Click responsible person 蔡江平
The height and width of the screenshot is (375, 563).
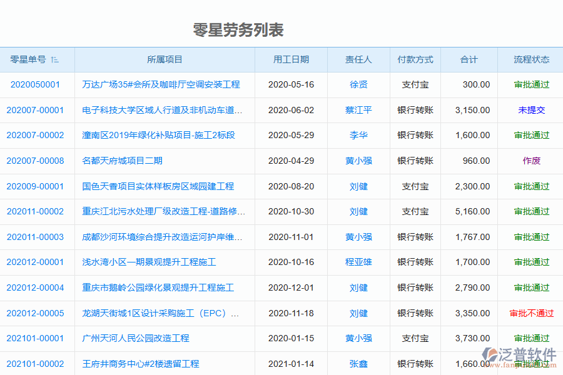tap(358, 110)
